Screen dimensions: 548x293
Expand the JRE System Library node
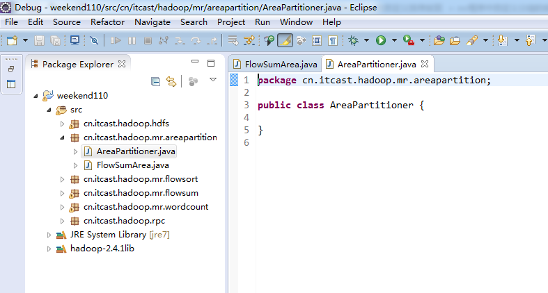(49, 235)
